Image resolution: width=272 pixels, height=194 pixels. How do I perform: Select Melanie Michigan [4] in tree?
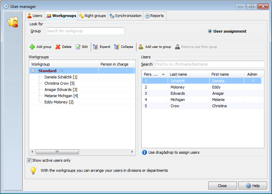(x=61, y=96)
